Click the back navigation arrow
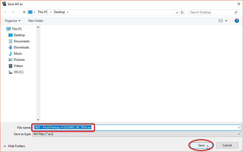 pyautogui.click(x=5, y=12)
